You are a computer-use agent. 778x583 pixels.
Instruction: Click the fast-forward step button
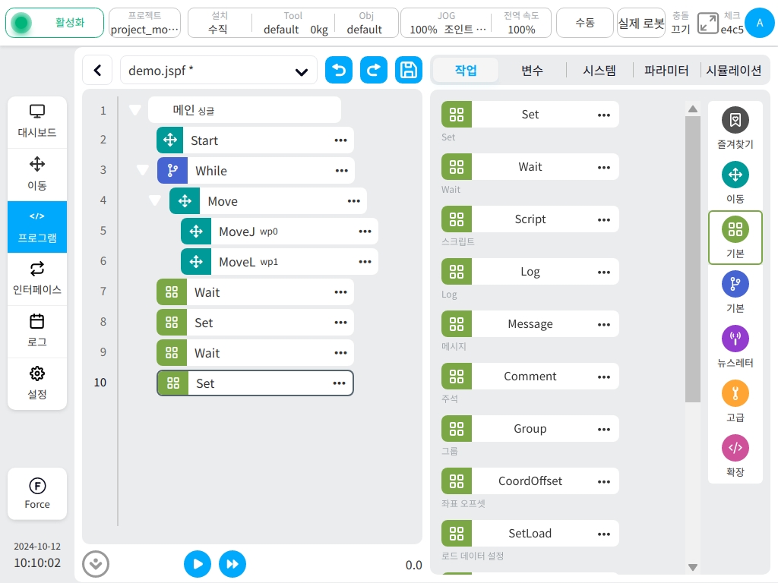(x=232, y=564)
